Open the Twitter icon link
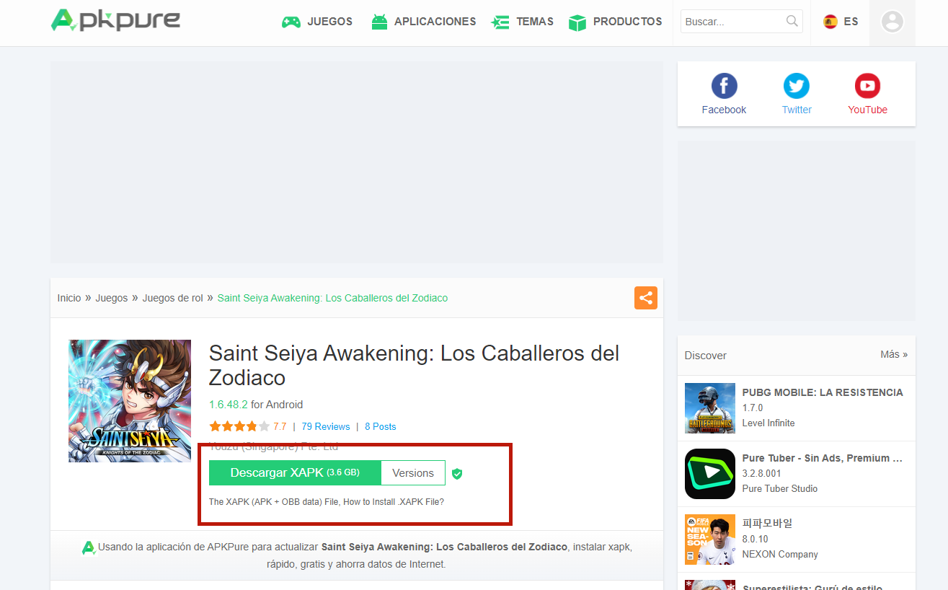This screenshot has height=590, width=948. (x=796, y=87)
